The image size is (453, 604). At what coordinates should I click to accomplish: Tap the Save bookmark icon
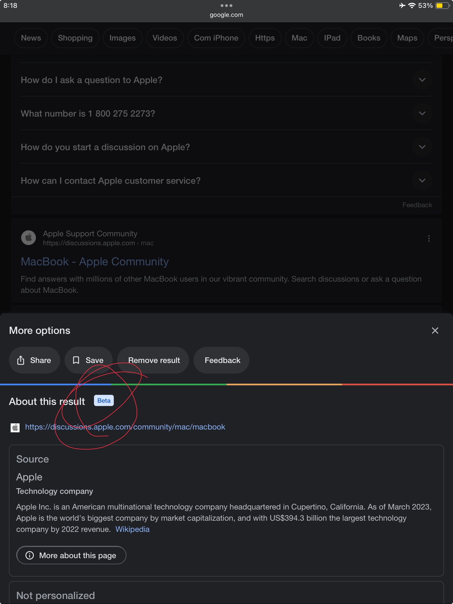click(76, 360)
